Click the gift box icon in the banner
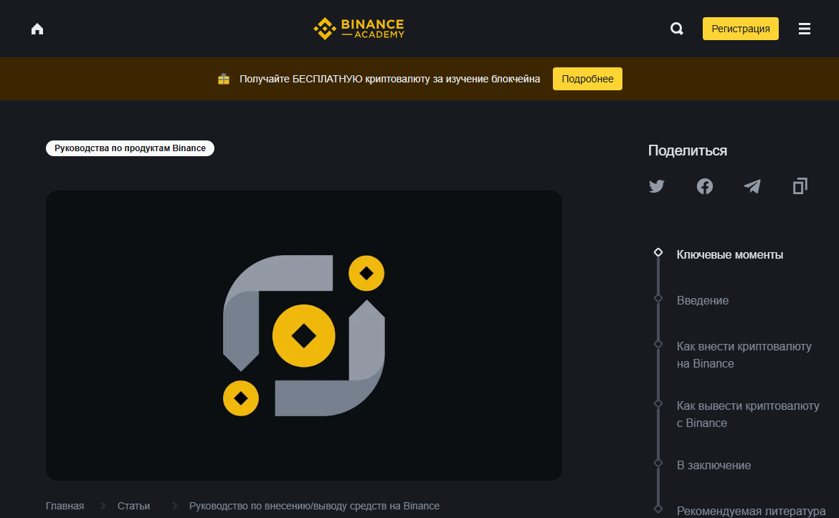839x518 pixels. pyautogui.click(x=224, y=79)
